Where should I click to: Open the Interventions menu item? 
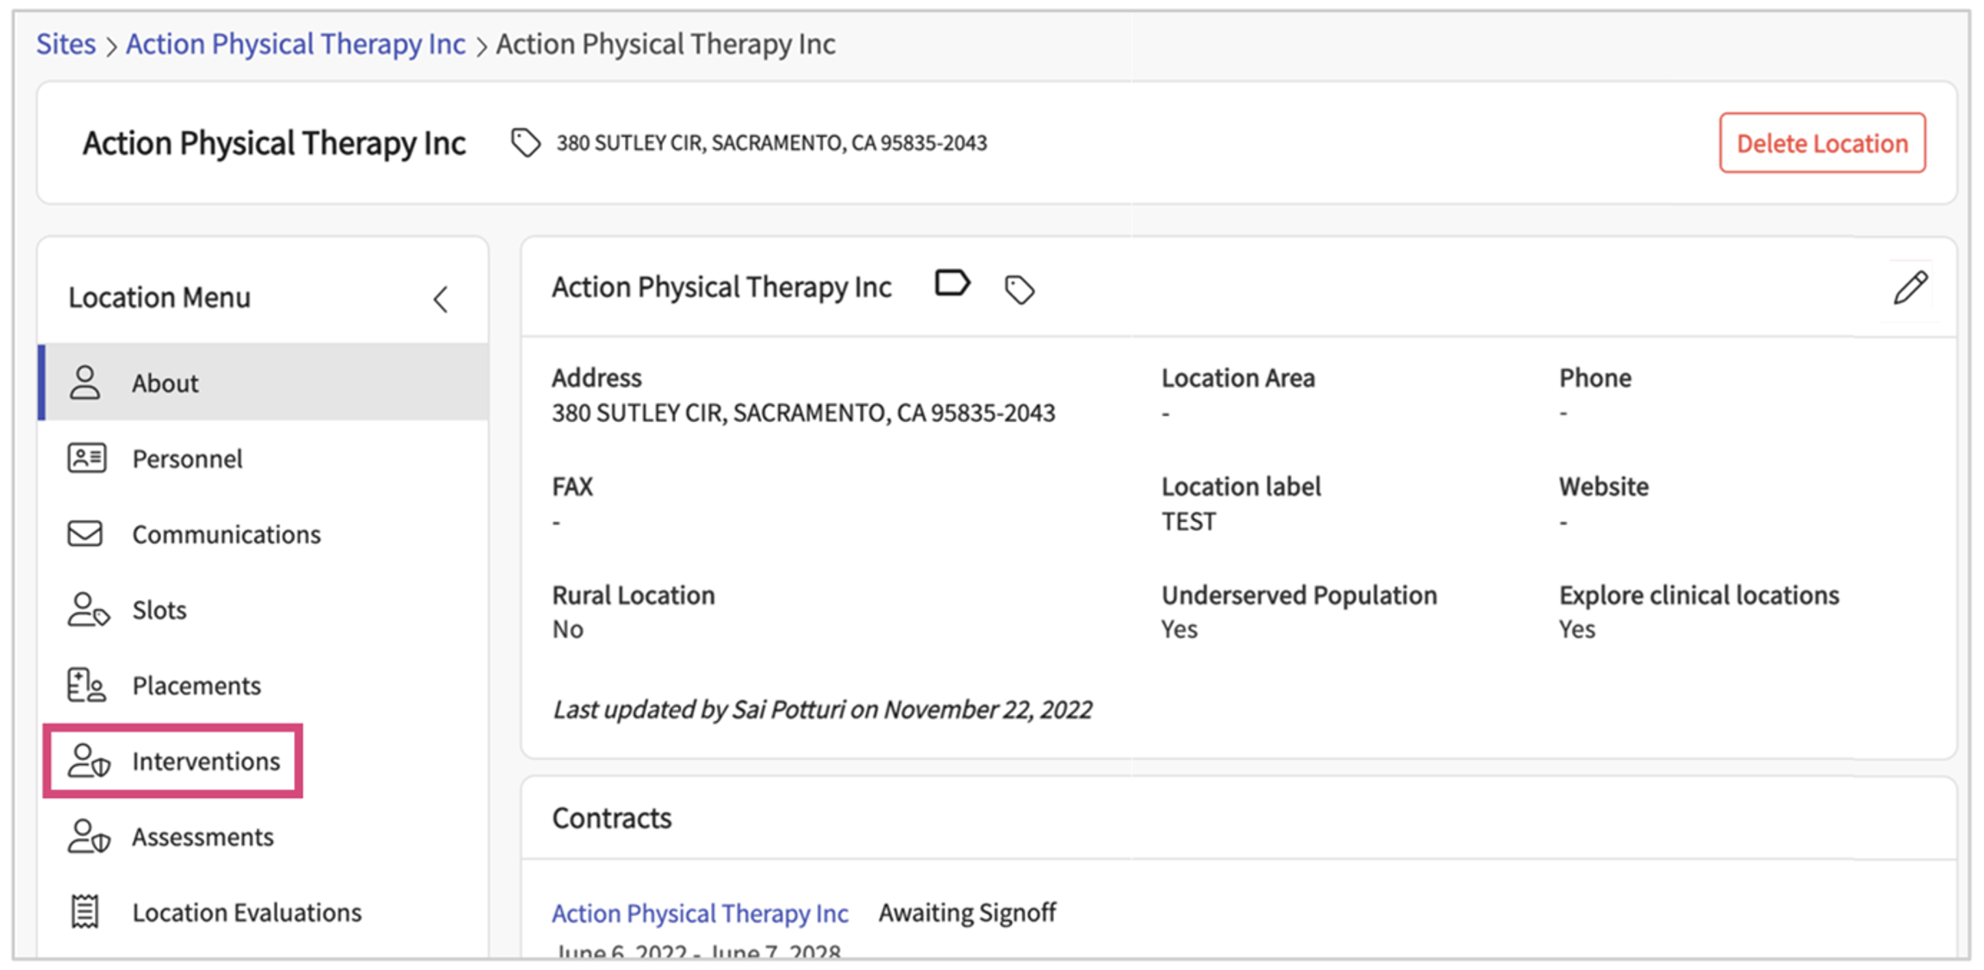[x=205, y=762]
